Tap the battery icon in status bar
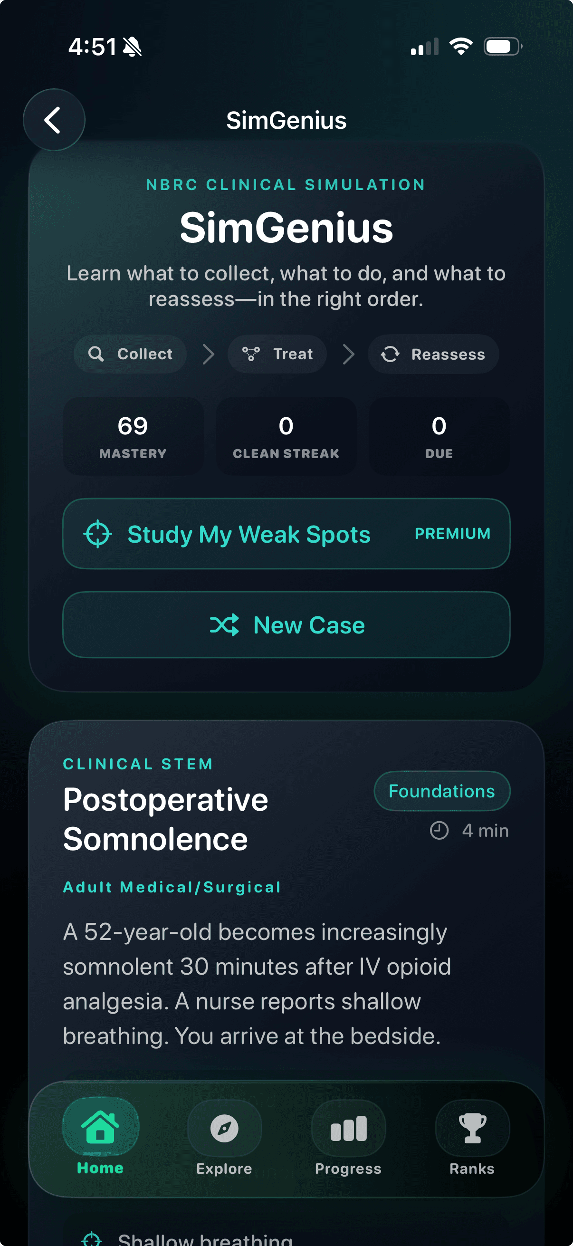The image size is (573, 1246). pos(503,47)
